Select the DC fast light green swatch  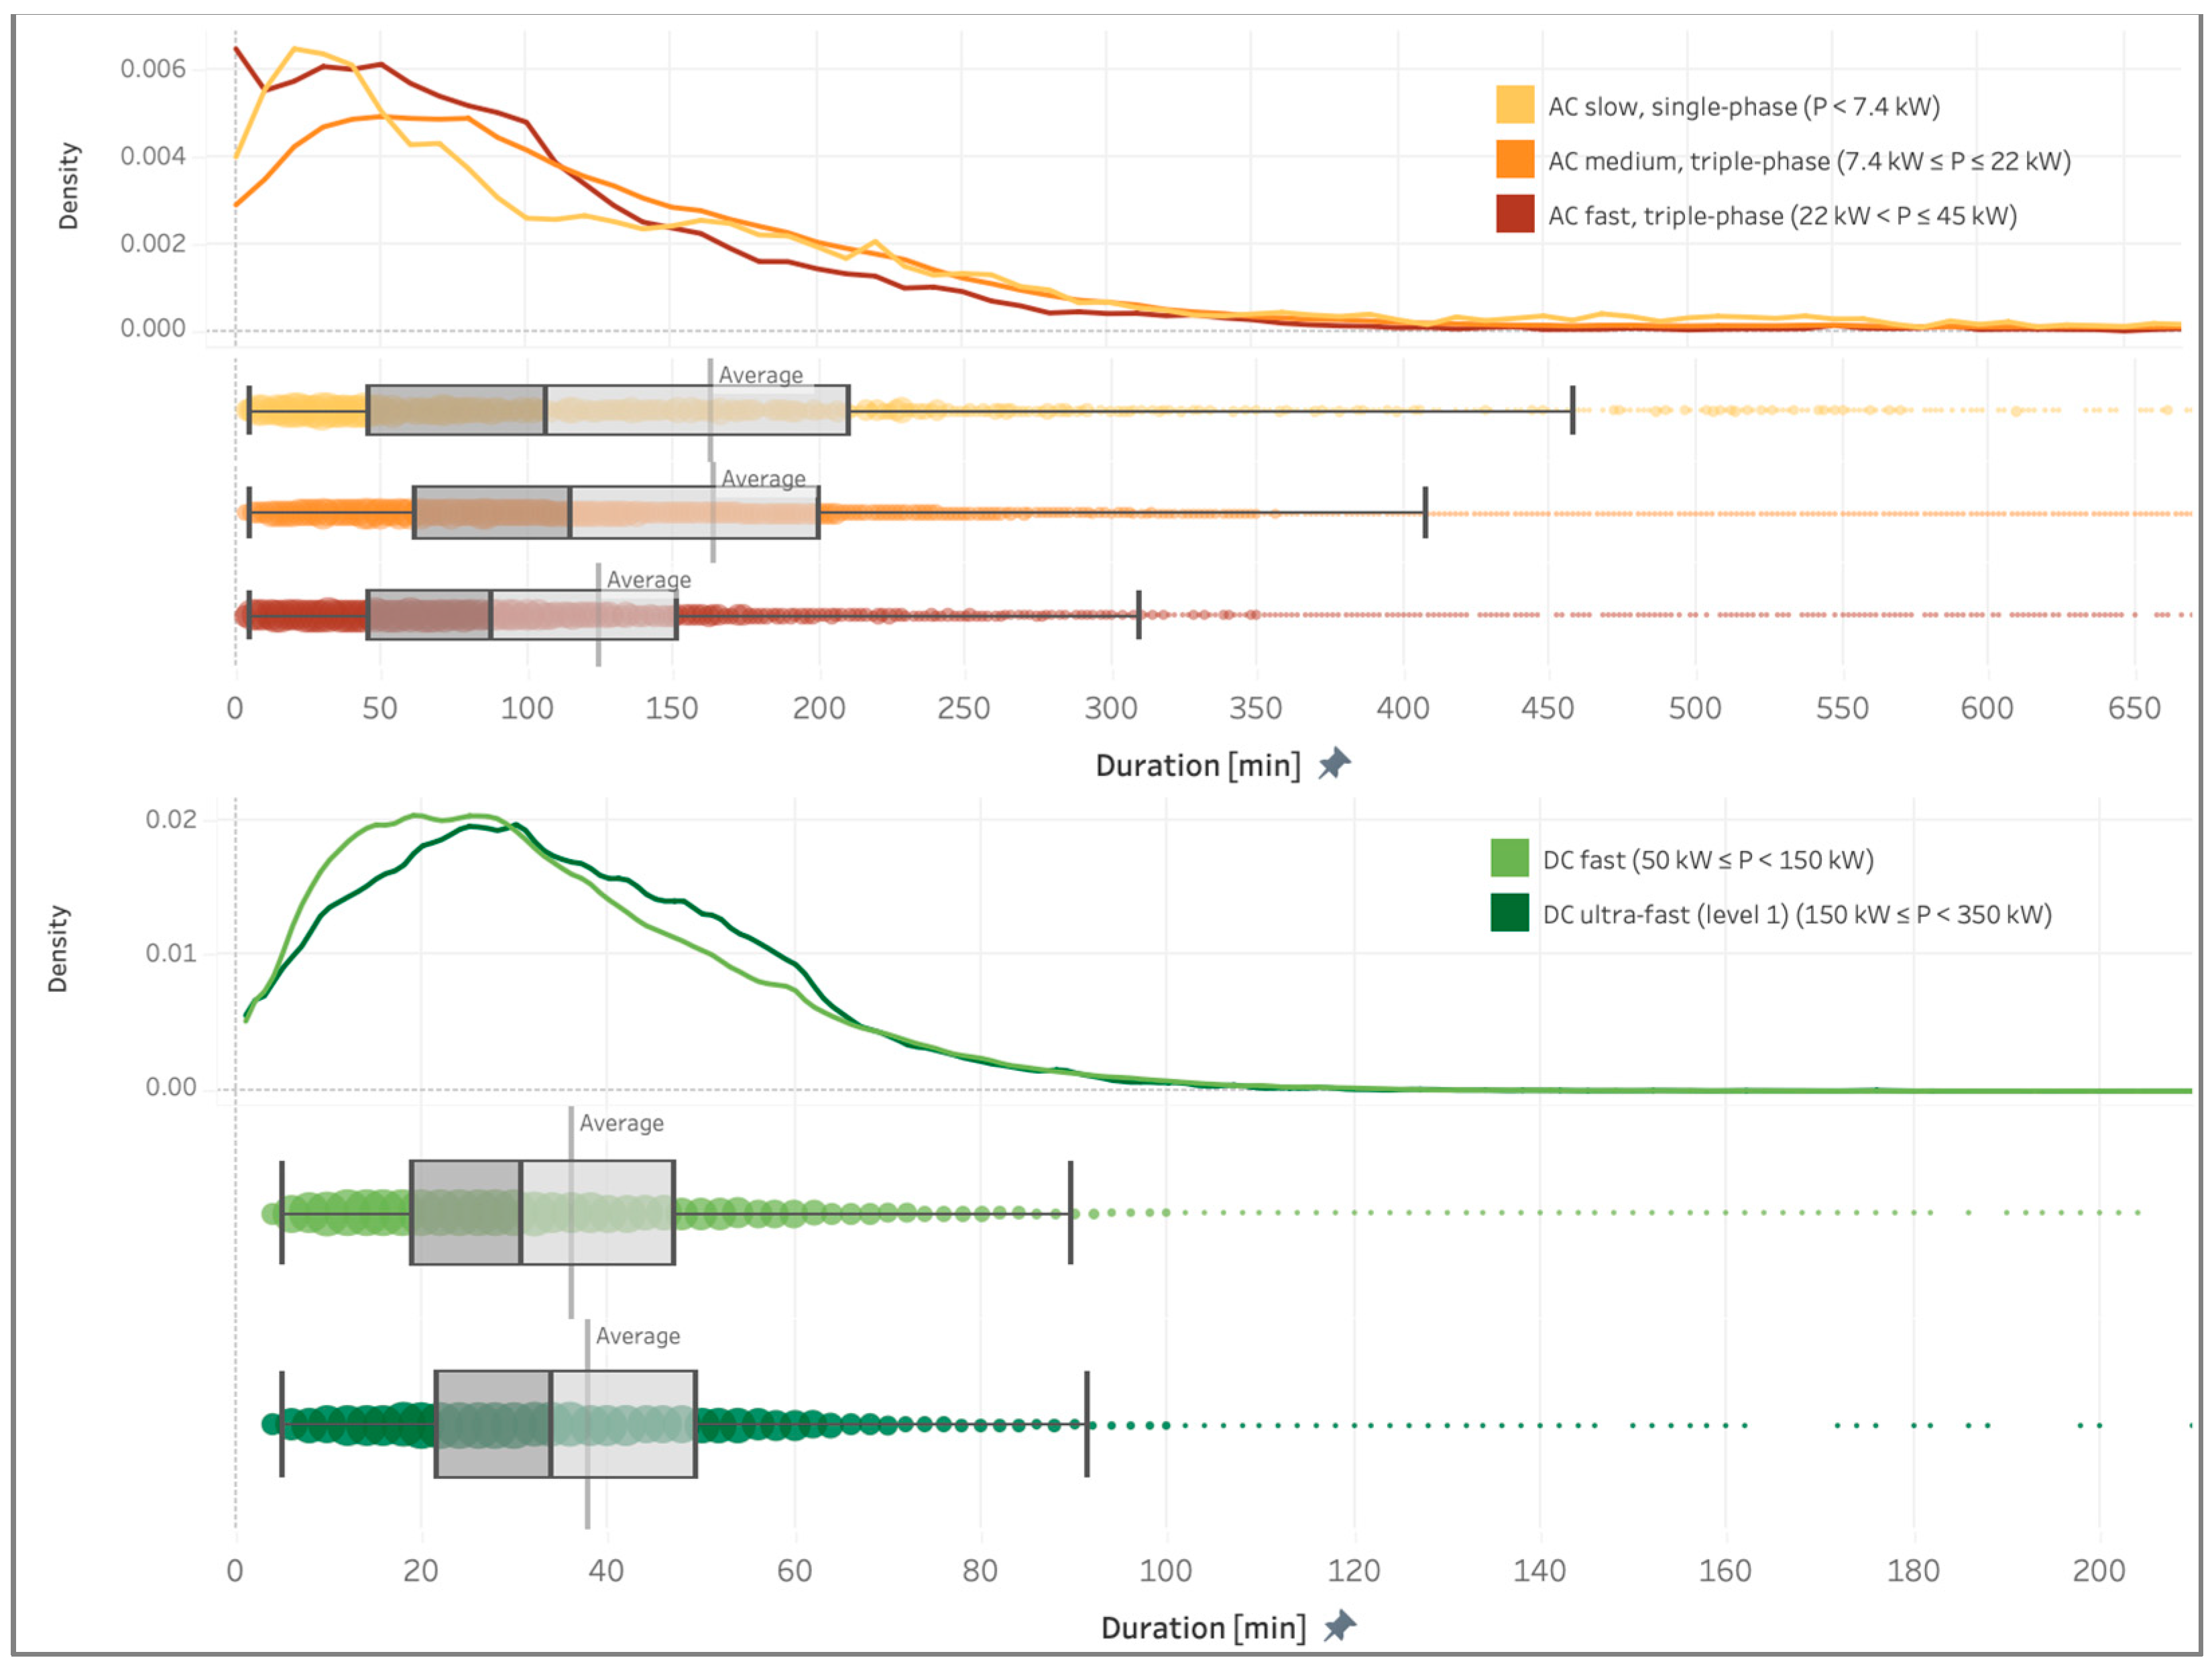(x=1509, y=858)
